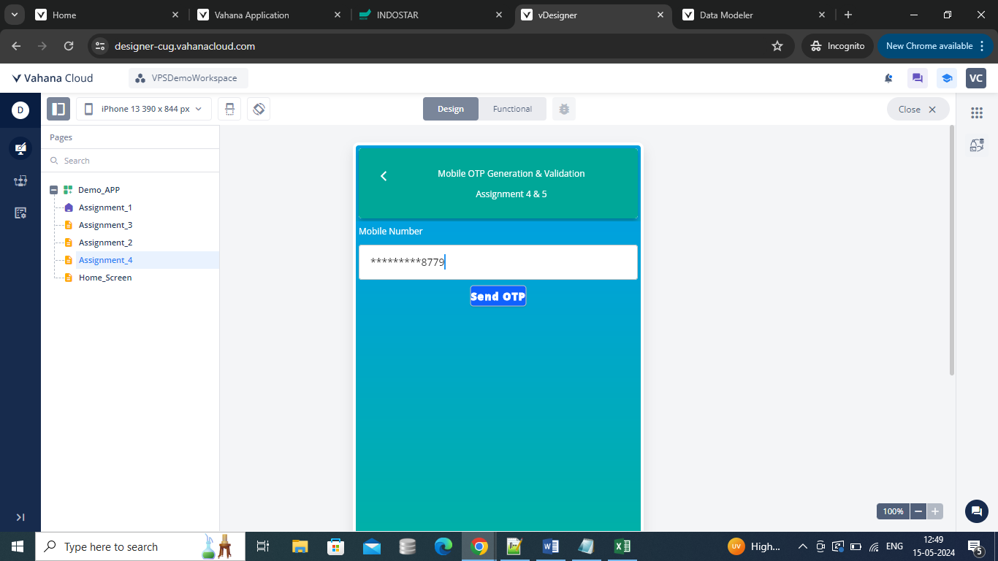Switch to Functional mode
The image size is (998, 561).
(512, 109)
